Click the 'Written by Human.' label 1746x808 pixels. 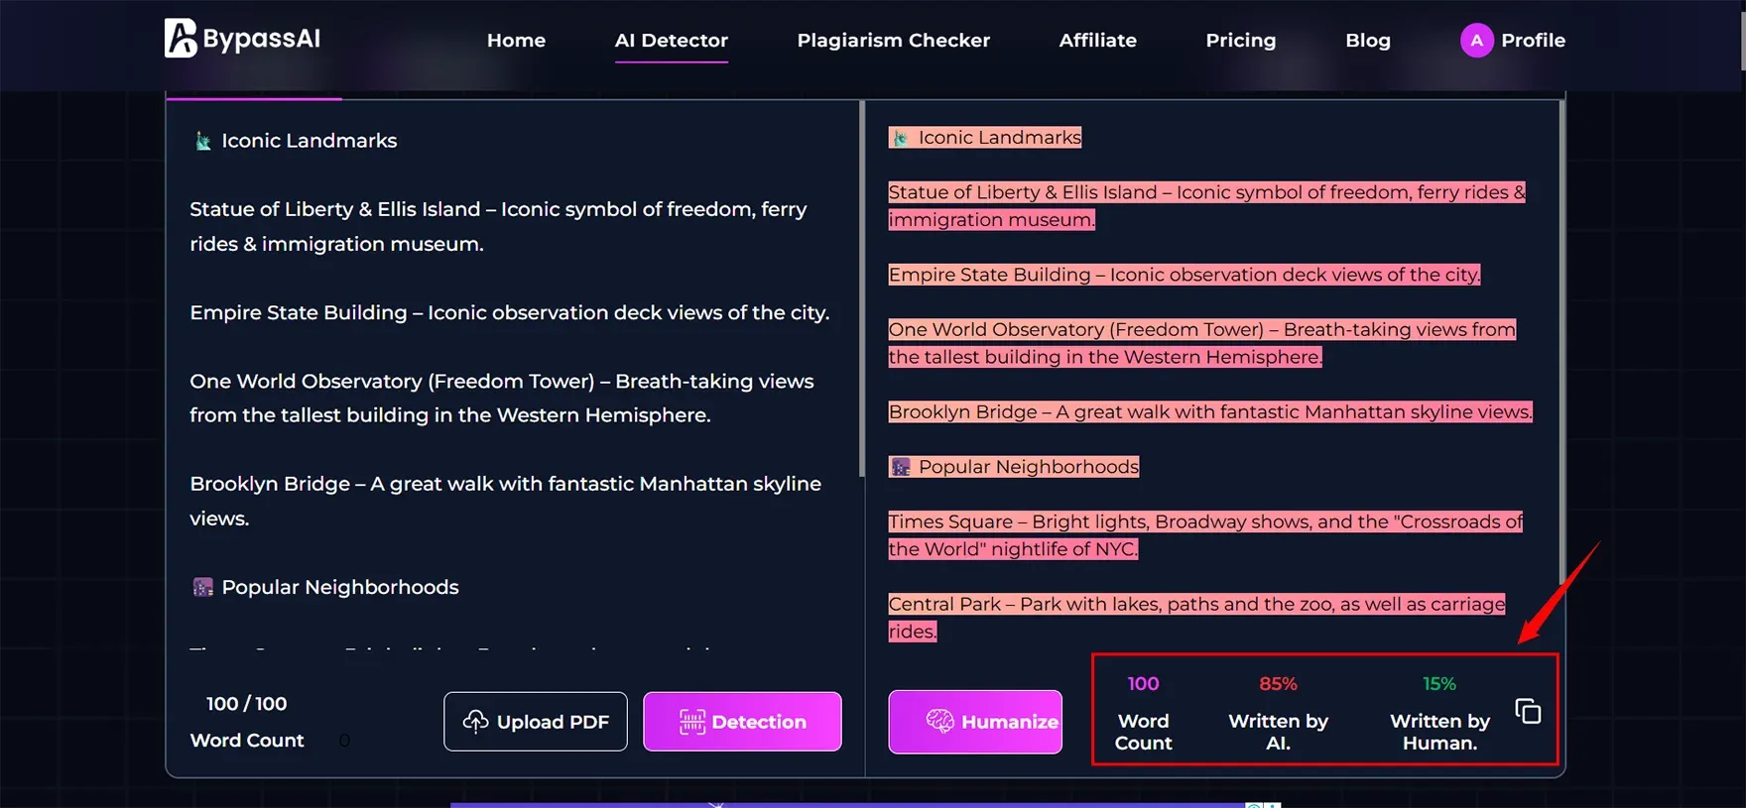point(1439,732)
